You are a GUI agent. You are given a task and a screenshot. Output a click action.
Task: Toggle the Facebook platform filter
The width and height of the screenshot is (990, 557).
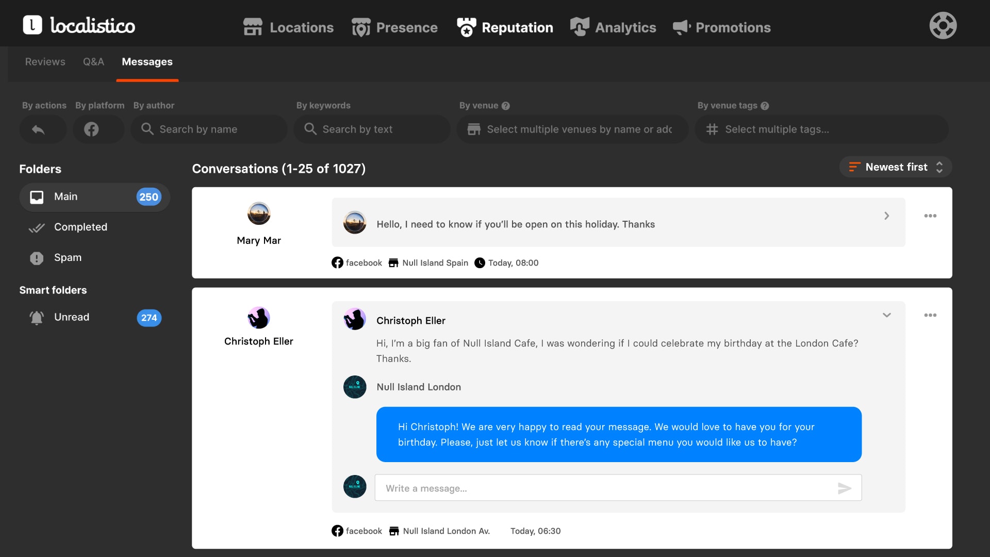[x=92, y=129]
